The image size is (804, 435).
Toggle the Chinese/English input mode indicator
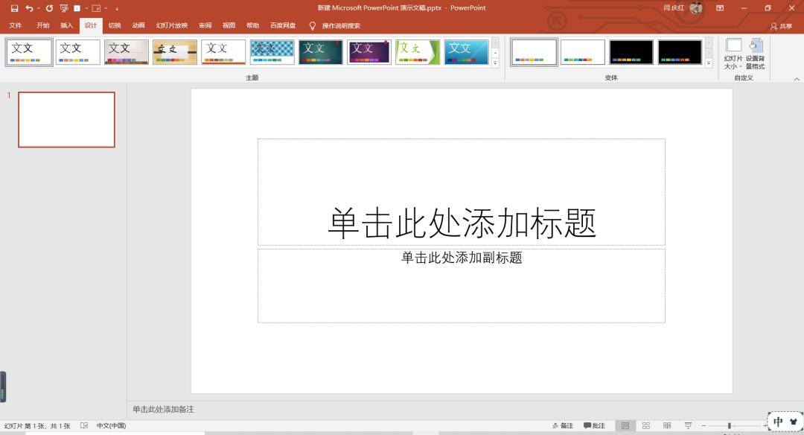point(776,420)
